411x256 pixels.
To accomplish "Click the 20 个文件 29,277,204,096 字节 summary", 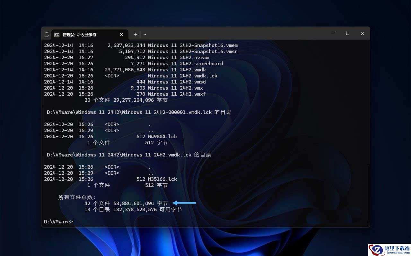I will tap(126, 100).
